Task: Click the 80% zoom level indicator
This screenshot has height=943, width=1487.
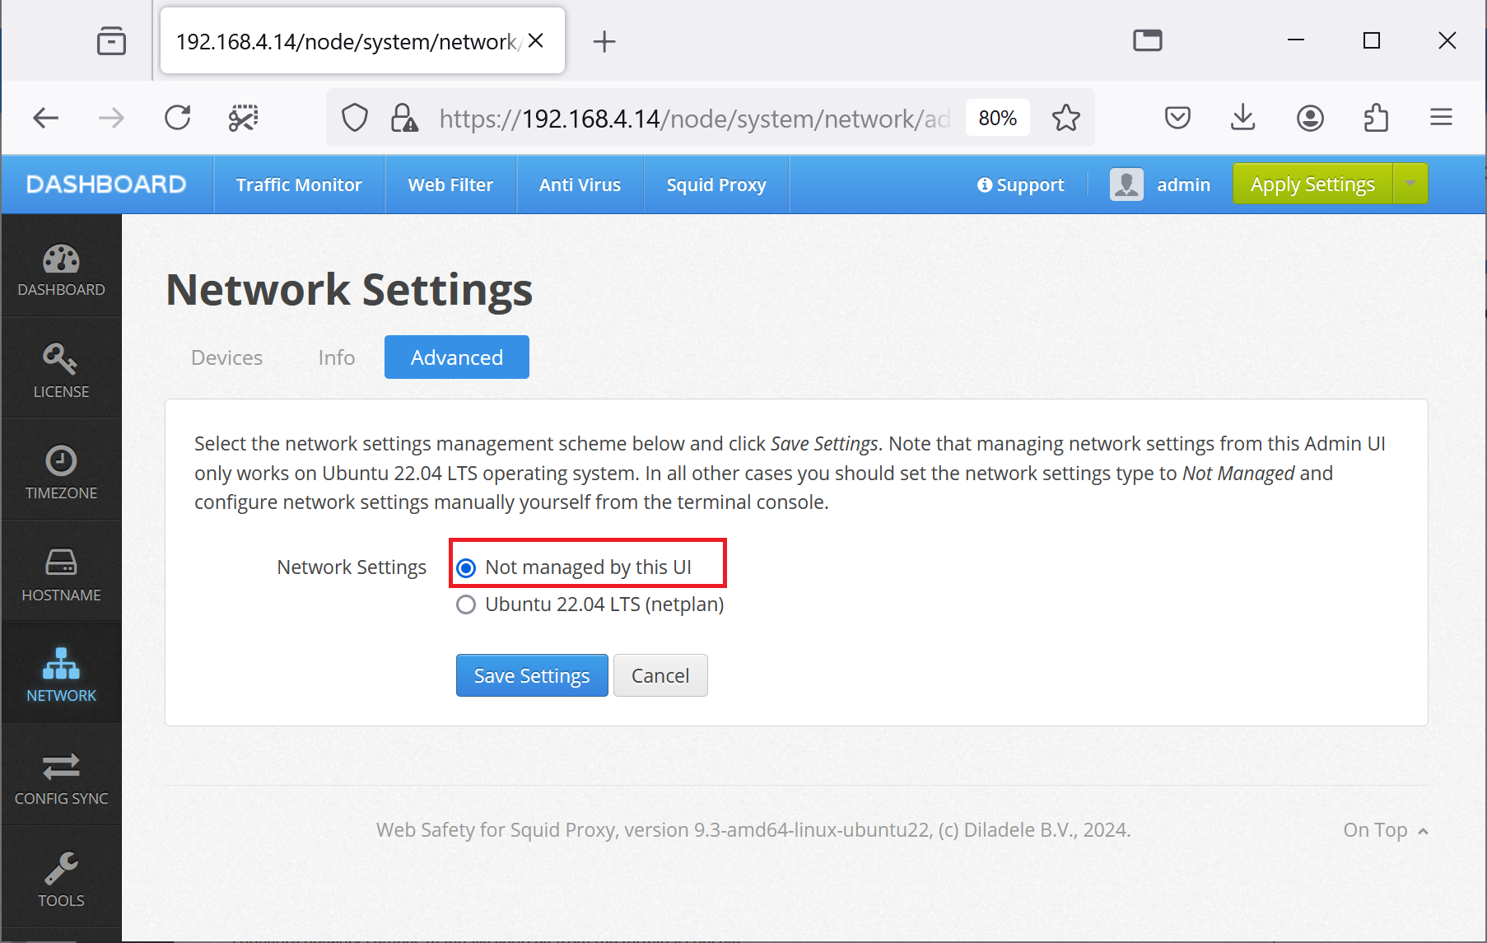Action: point(998,119)
